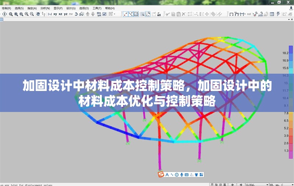Click the select all icon
Viewport: 294px width, 186px height.
(x=159, y=14)
